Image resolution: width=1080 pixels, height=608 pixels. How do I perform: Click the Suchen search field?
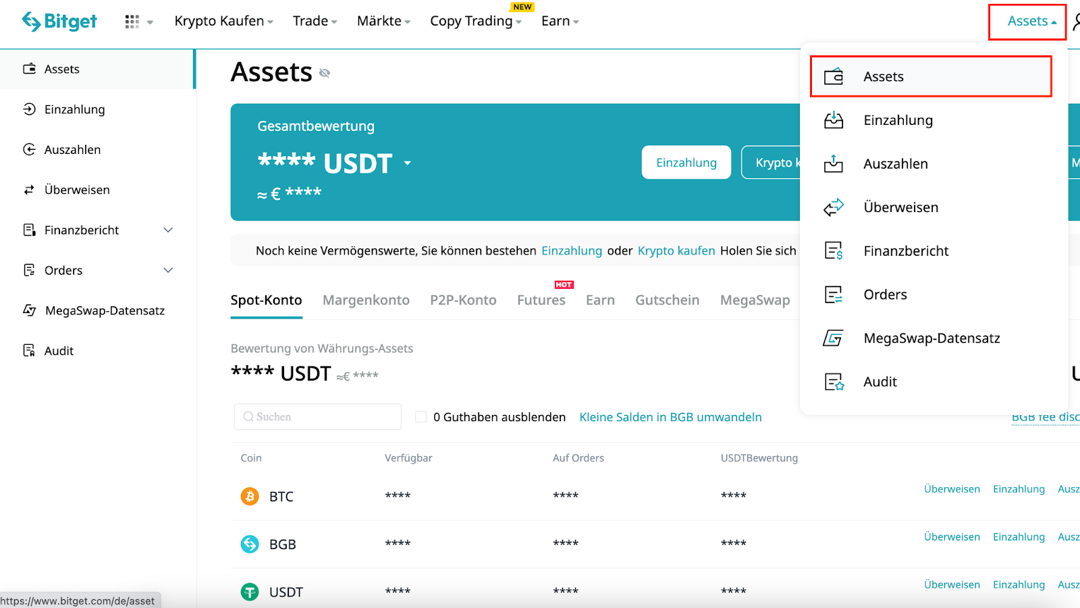pyautogui.click(x=317, y=416)
